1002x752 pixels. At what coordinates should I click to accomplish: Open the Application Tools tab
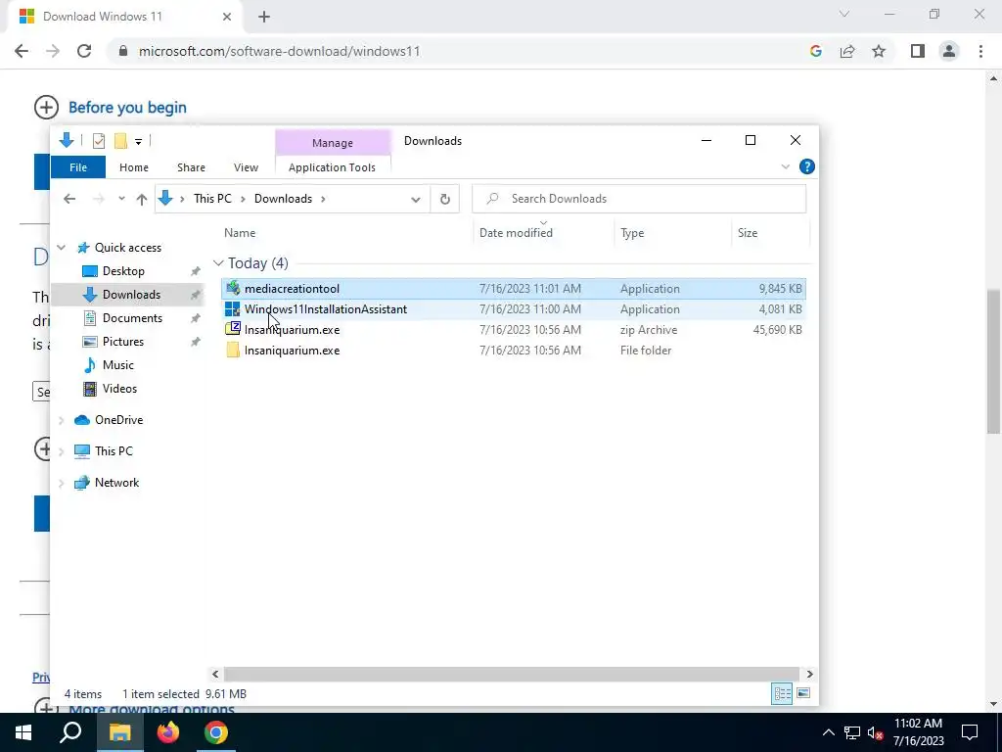click(333, 167)
